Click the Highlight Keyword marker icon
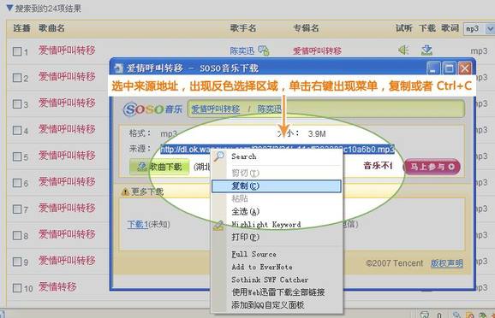This screenshot has height=318, width=495. click(x=218, y=225)
